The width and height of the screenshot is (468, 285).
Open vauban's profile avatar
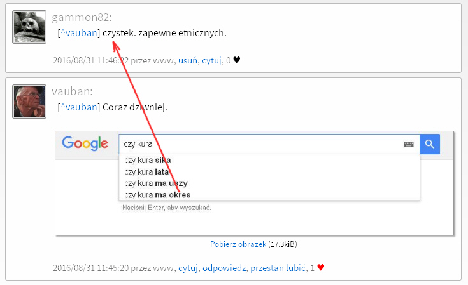[x=29, y=102]
